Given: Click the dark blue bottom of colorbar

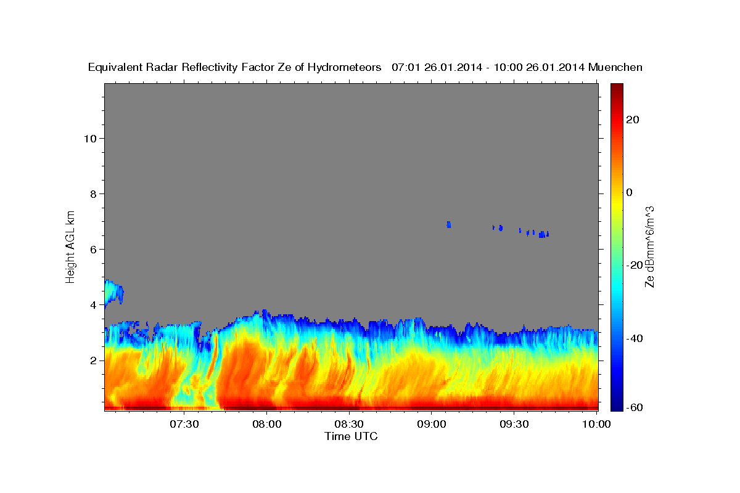Looking at the screenshot, I should [x=617, y=405].
